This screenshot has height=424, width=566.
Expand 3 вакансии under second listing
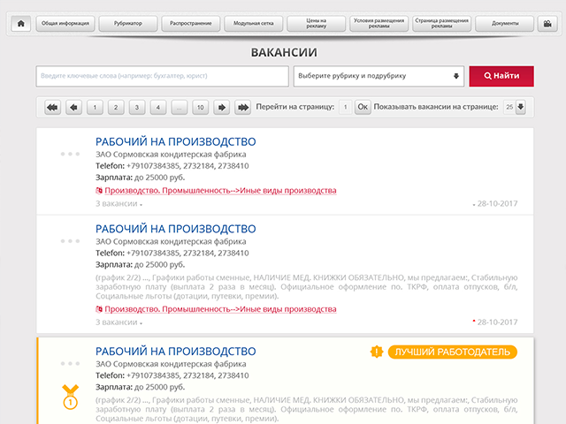pos(119,322)
